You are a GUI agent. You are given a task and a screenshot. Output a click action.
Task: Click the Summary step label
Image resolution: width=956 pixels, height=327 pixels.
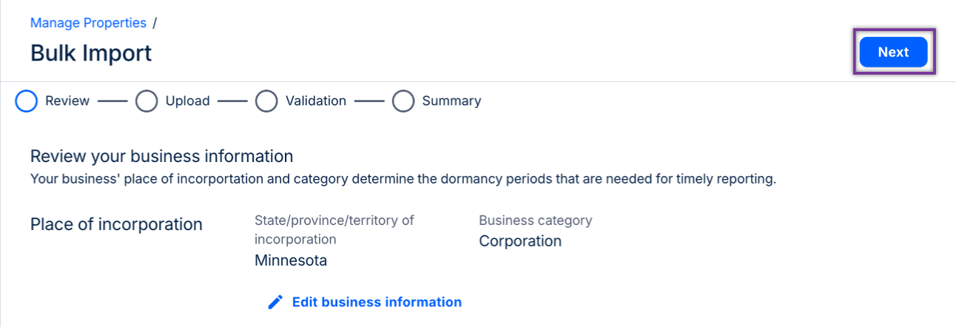pyautogui.click(x=451, y=101)
